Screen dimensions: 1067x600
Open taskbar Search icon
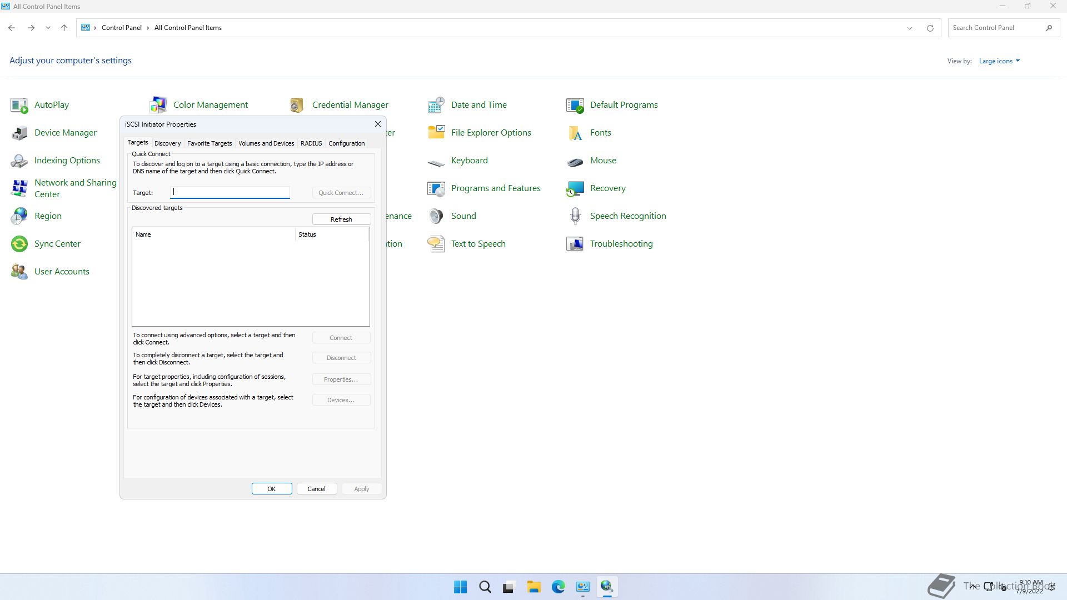point(485,587)
